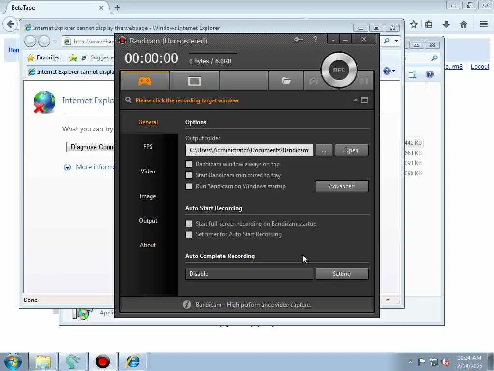Screen dimensions: 494x371
Task: Click the info icon in Bandicam status bar
Action: (187, 304)
